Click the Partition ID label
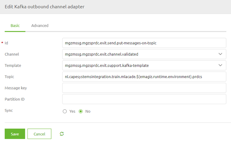Screen dimensions: 231x144 coord(15,99)
